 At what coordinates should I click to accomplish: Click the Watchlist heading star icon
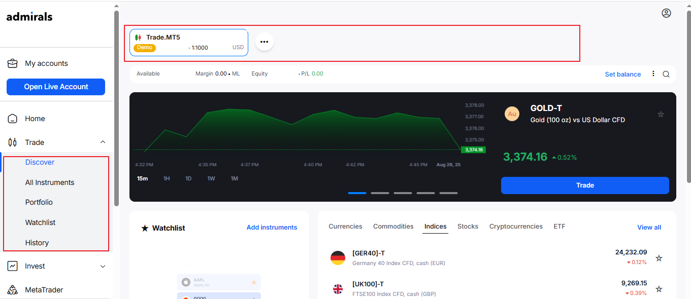coord(145,229)
